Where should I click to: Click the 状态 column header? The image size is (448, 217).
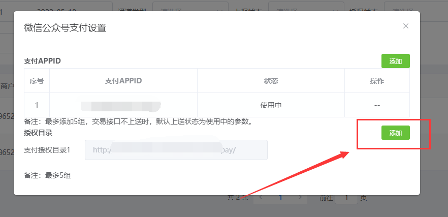(x=271, y=81)
